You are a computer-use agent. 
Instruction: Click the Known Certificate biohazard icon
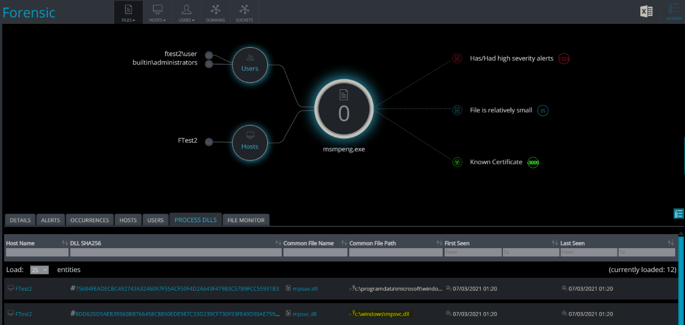[x=457, y=162]
